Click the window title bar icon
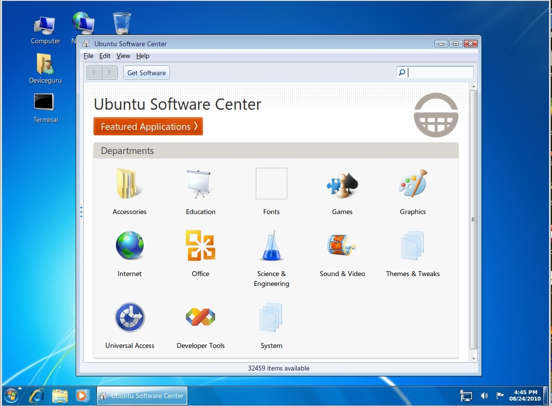The width and height of the screenshot is (552, 406). (86, 44)
